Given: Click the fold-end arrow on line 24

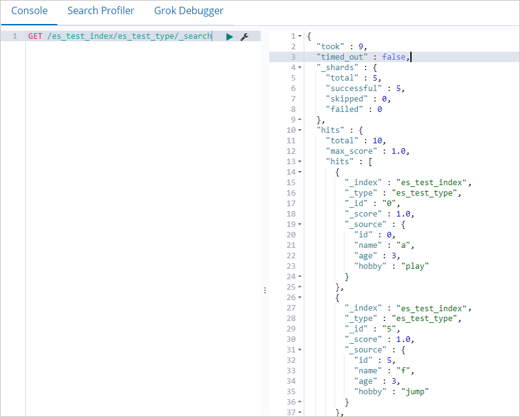Looking at the screenshot, I should (300, 276).
